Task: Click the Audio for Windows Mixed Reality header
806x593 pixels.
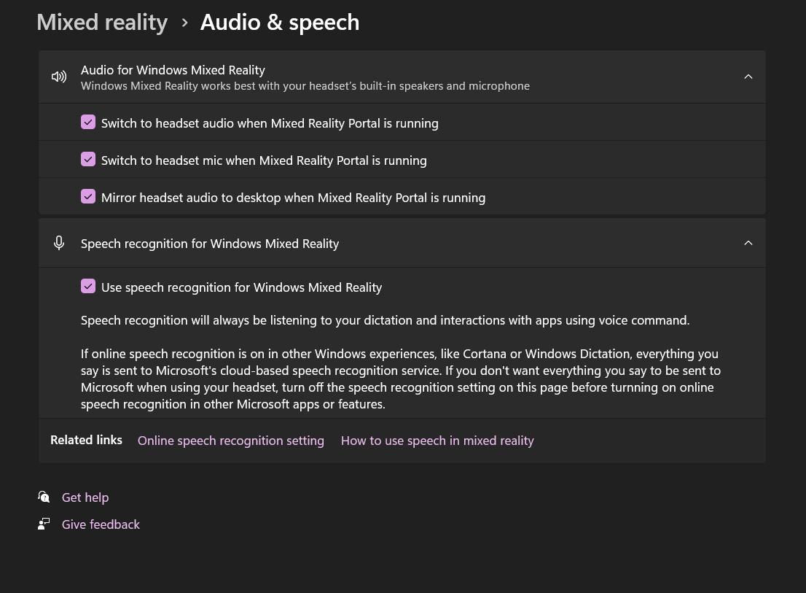Action: click(402, 77)
